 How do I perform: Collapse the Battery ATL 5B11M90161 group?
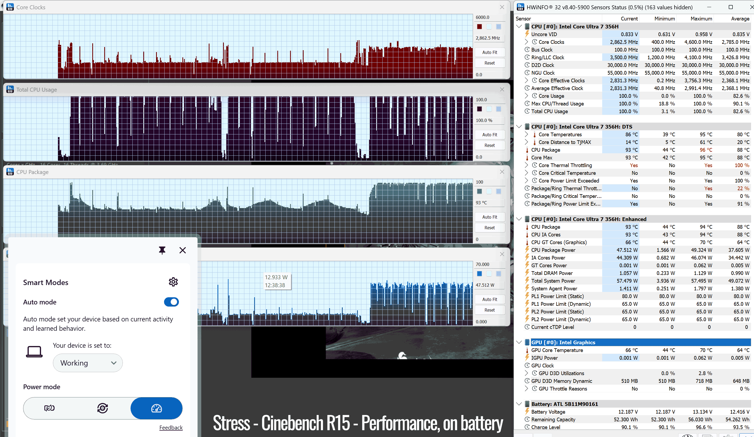click(x=520, y=404)
